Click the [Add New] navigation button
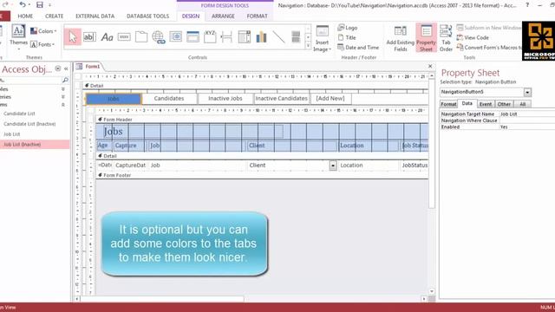The height and width of the screenshot is (312, 555). coord(330,98)
